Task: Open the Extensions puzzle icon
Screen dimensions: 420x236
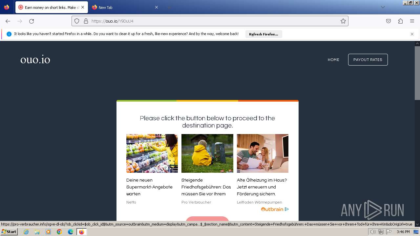Action: 400,21
